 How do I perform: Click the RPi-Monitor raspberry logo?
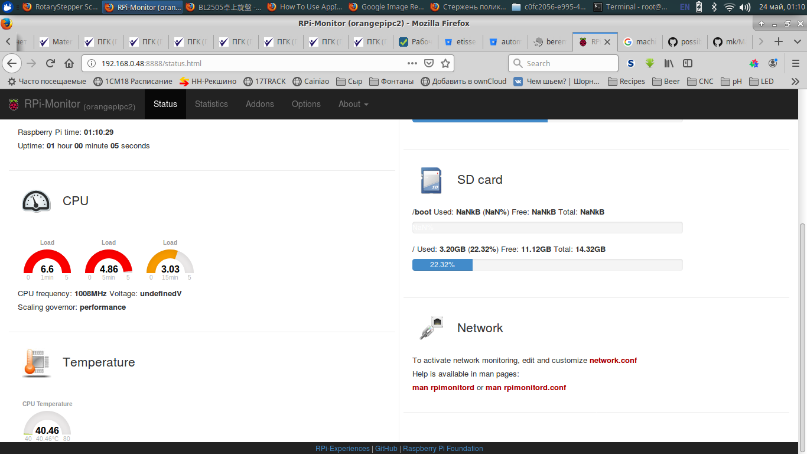(14, 105)
